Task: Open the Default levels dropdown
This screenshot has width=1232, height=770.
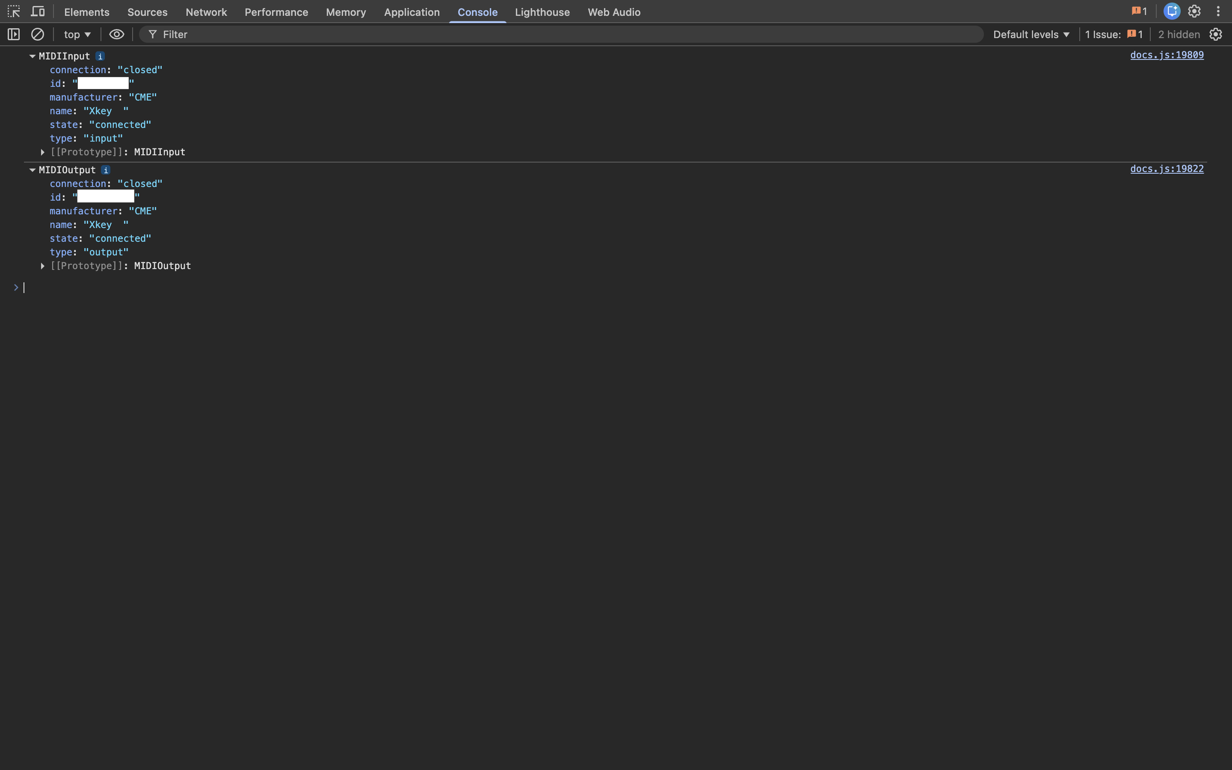Action: click(1031, 34)
